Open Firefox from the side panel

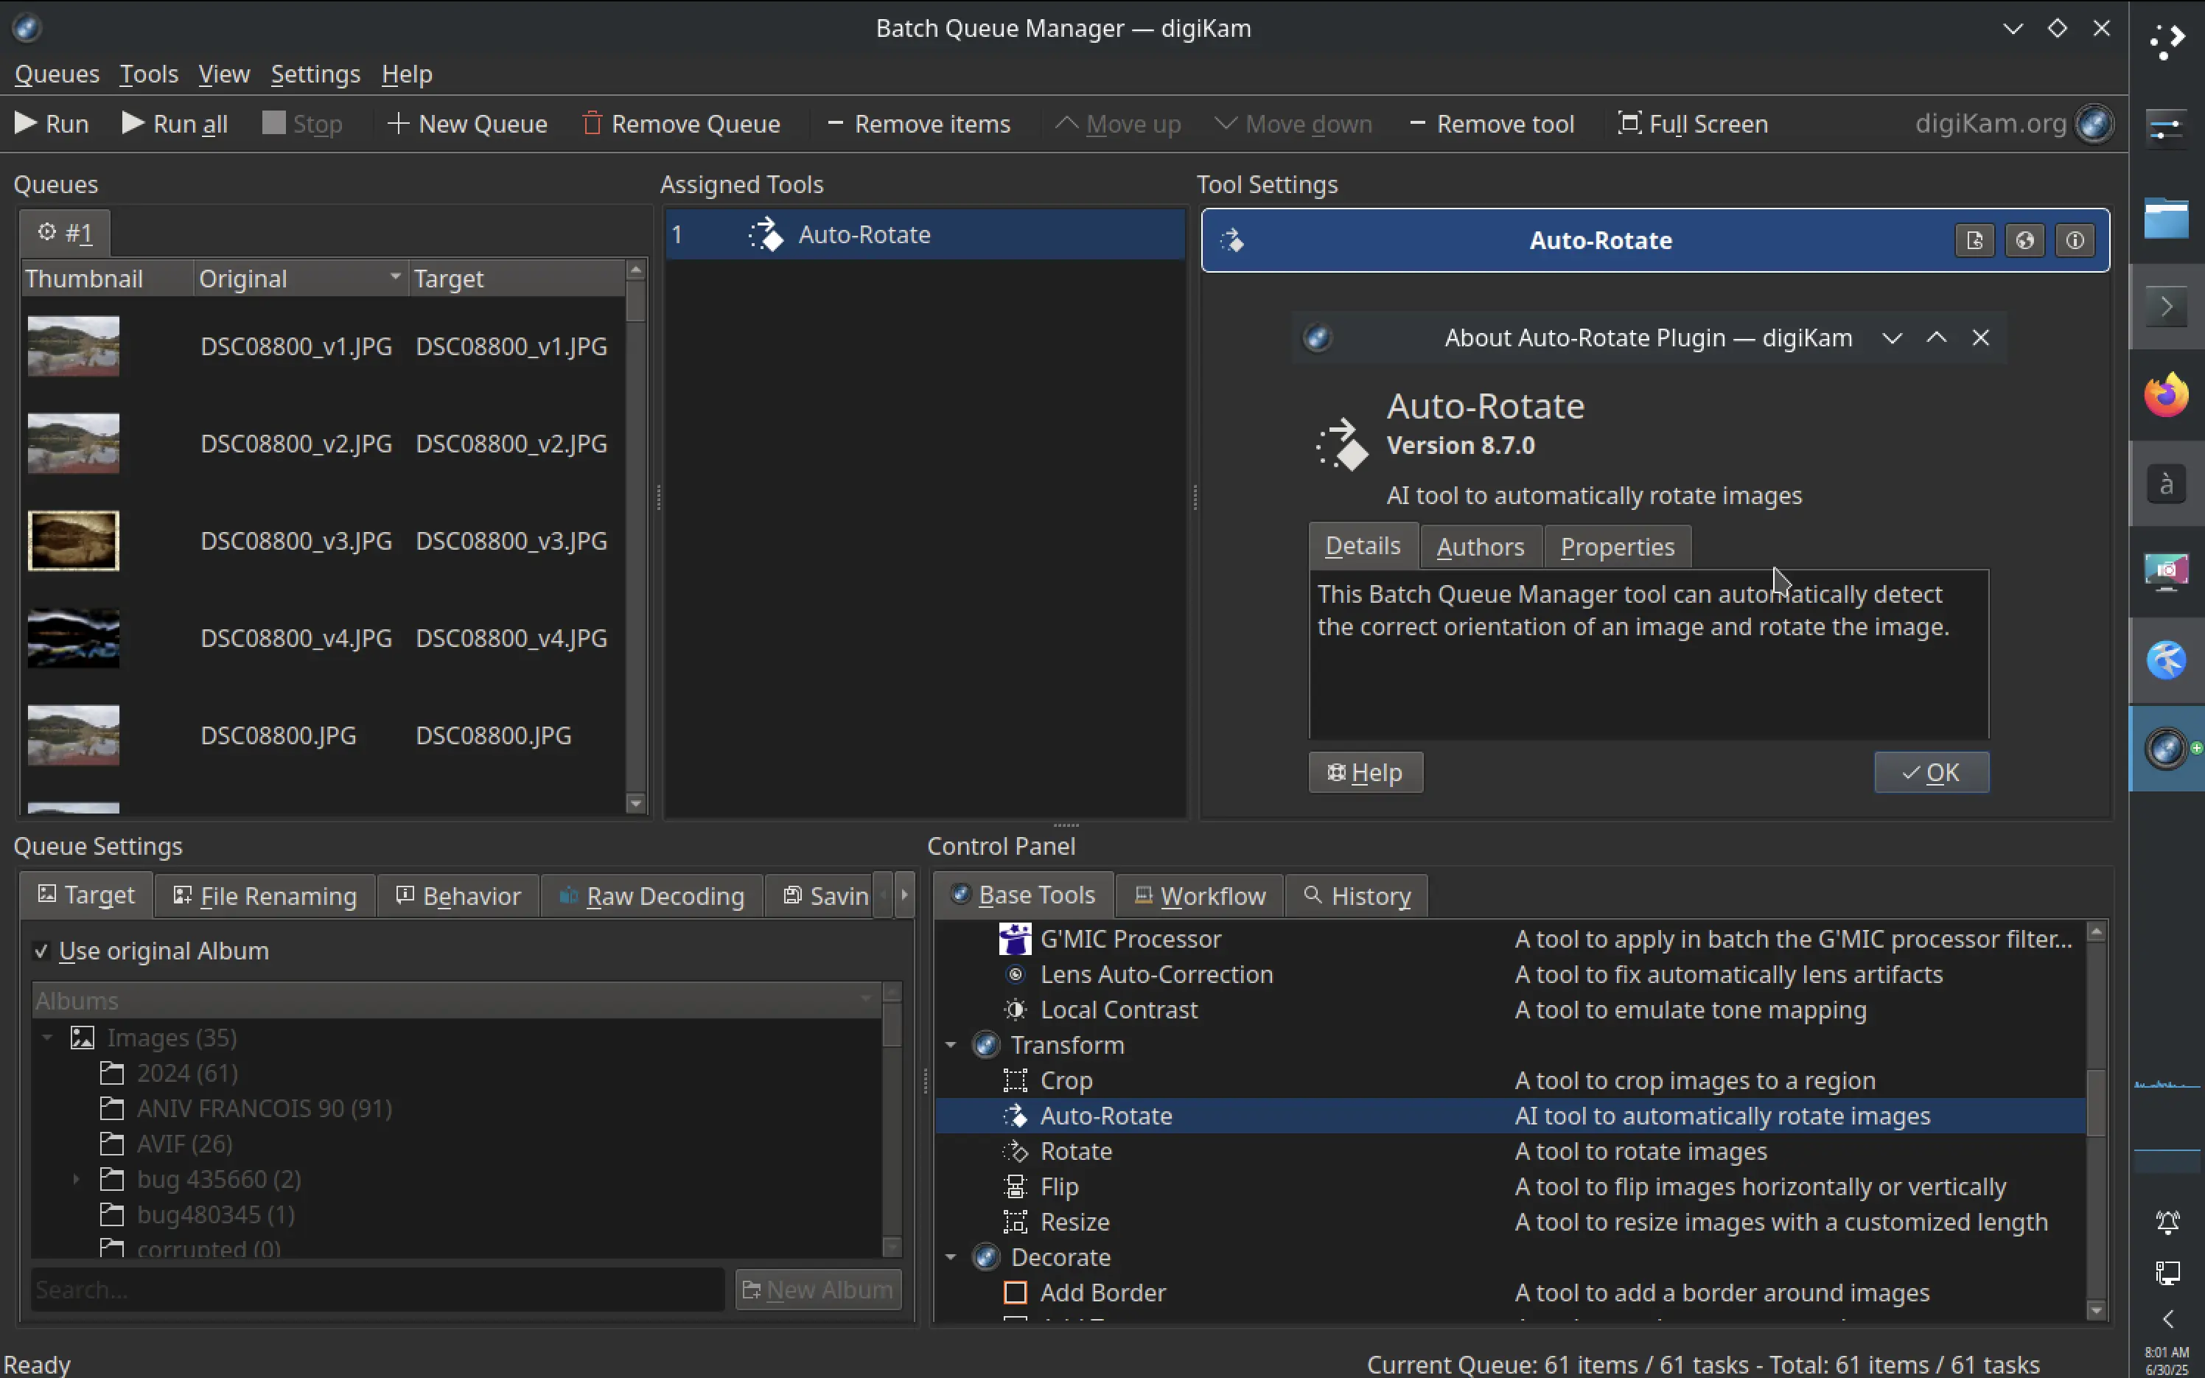2165,394
